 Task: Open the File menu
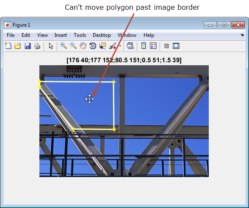pos(11,35)
